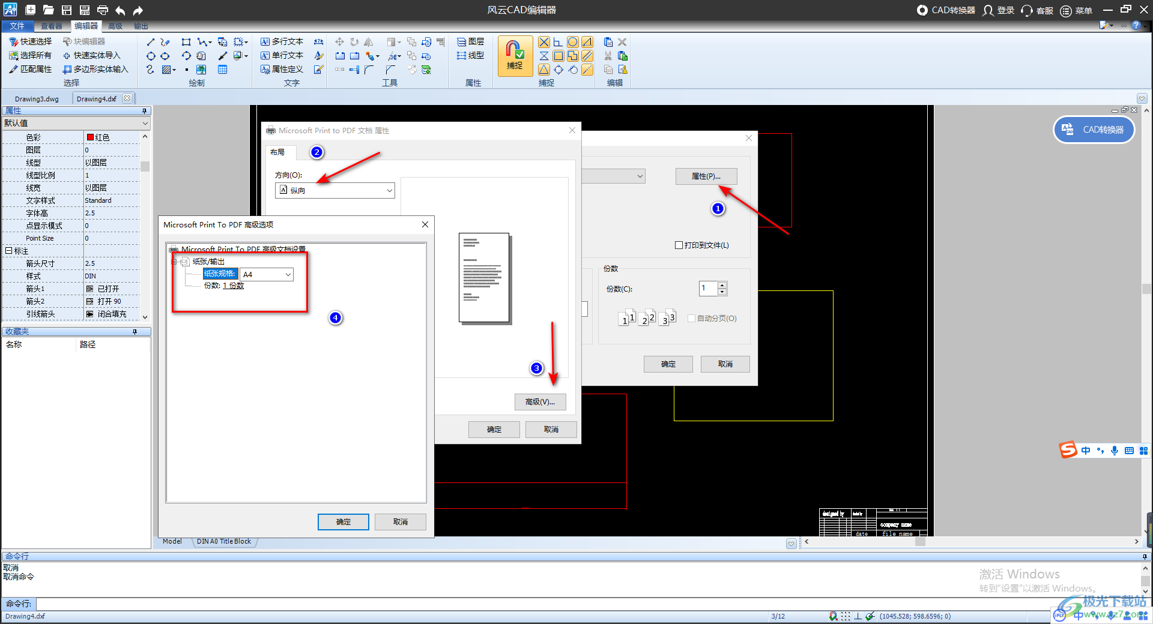The image size is (1153, 624).
Task: Select the Circle drawing tool
Action: 151,56
